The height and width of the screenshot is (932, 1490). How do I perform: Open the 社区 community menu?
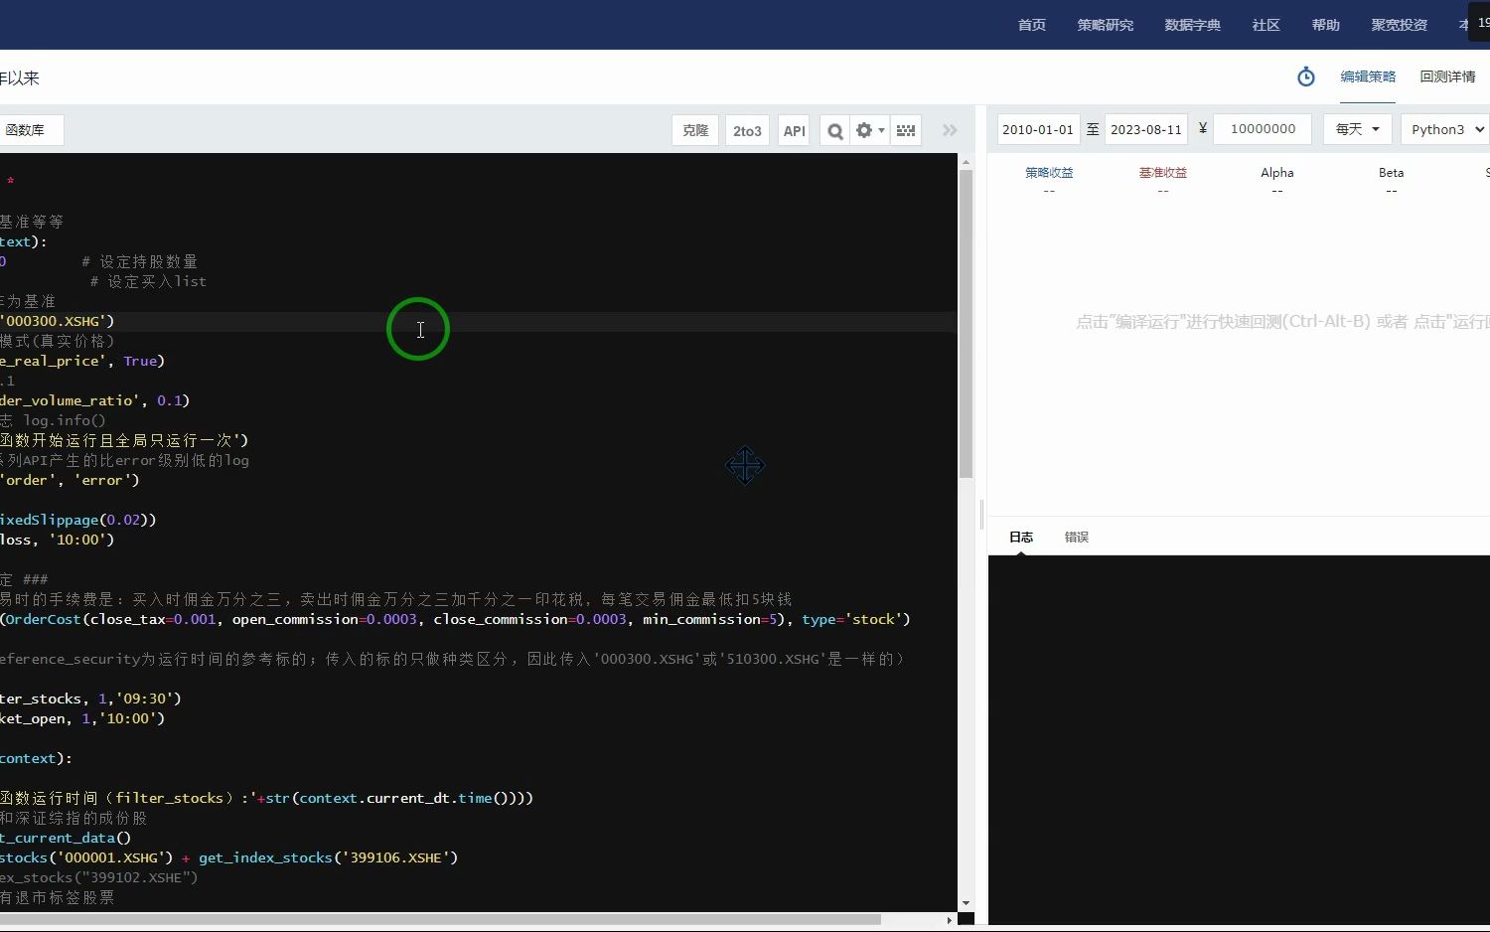[x=1266, y=25]
